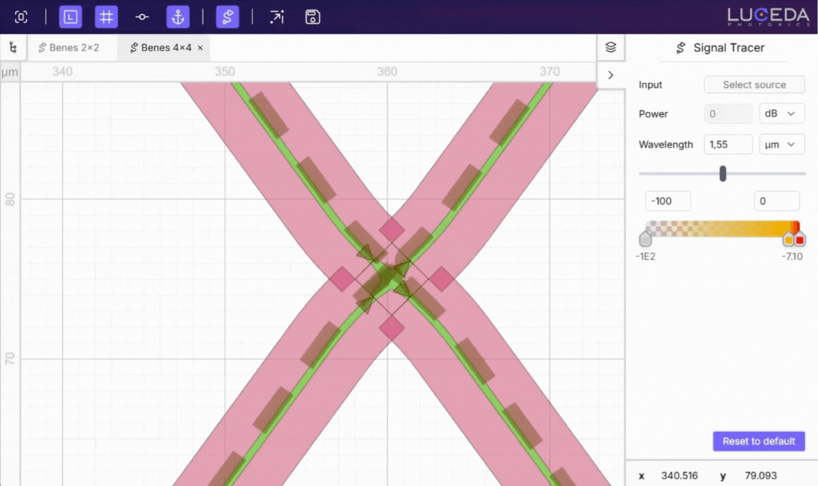The width and height of the screenshot is (818, 486).
Task: Click the wavelength slider handle
Action: pyautogui.click(x=723, y=174)
